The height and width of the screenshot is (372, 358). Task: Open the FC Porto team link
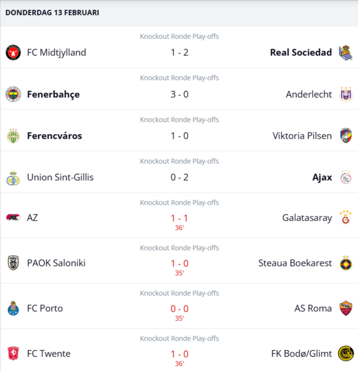[45, 308]
